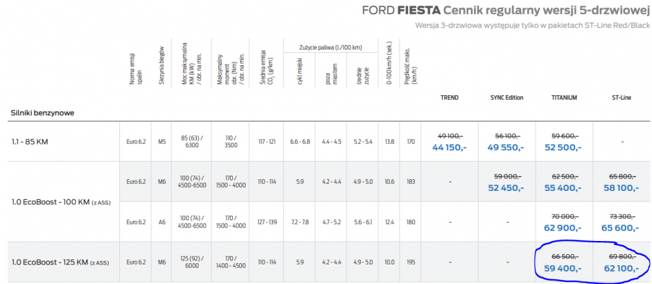Click the "195" top speed value
Screen dimensions: 652x284
(x=411, y=262)
